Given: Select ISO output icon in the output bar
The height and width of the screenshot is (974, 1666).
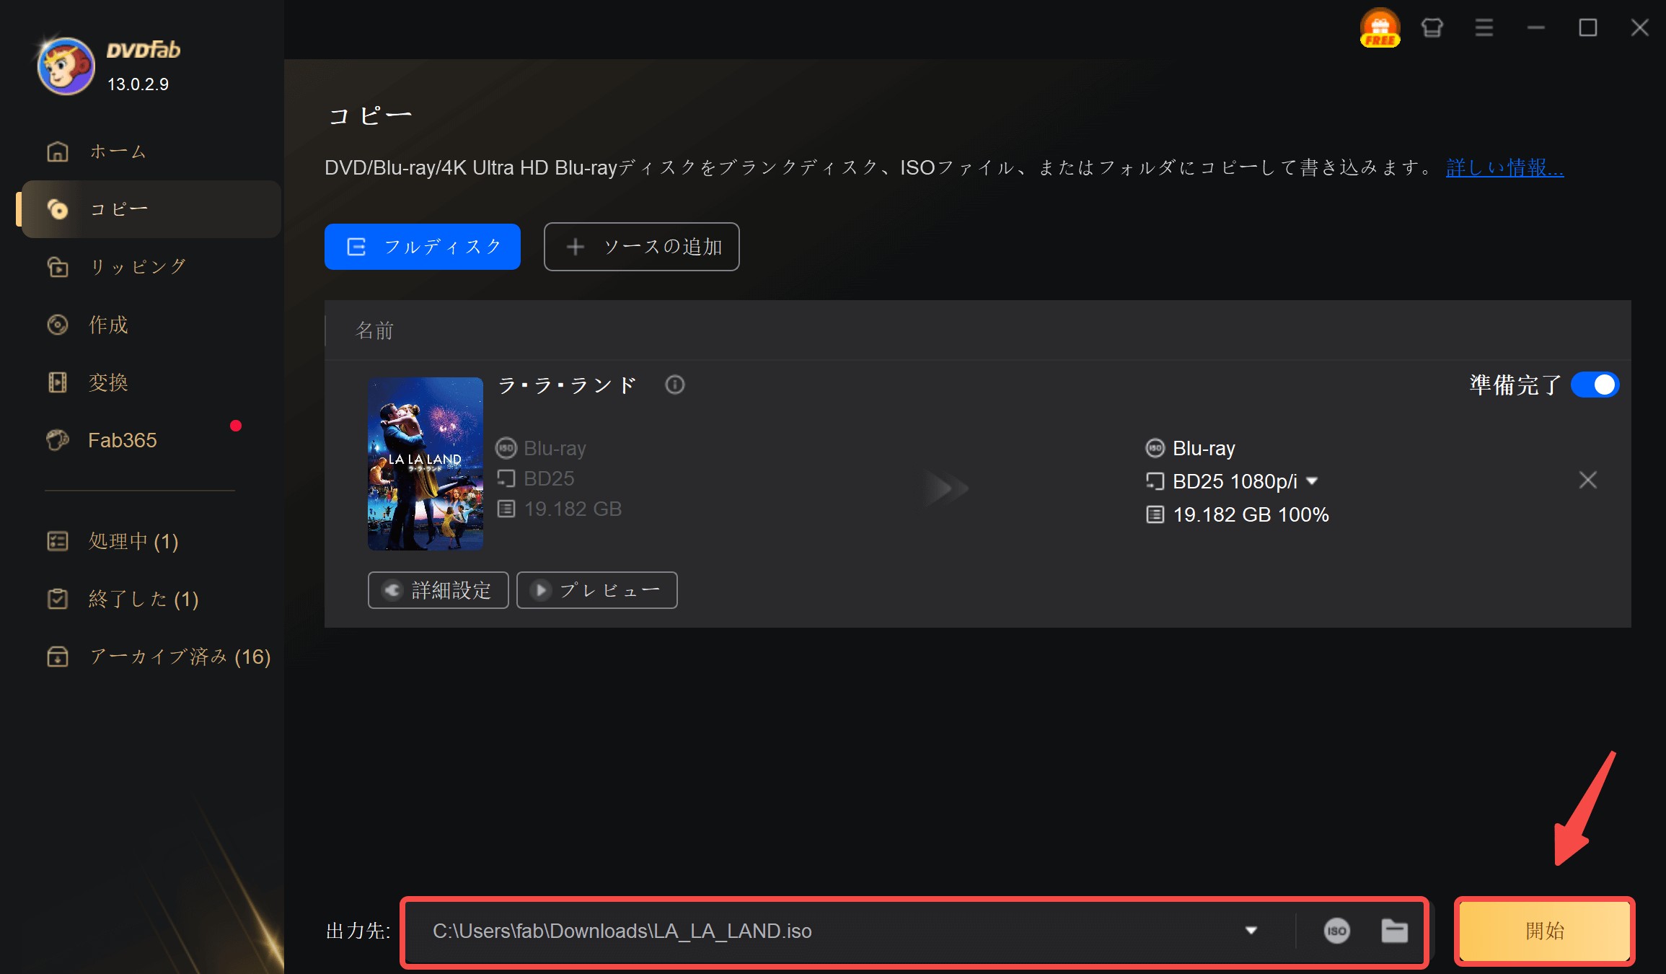Looking at the screenshot, I should [1336, 931].
